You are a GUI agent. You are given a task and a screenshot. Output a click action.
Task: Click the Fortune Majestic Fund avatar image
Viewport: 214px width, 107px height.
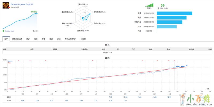pyautogui.click(x=6, y=6)
